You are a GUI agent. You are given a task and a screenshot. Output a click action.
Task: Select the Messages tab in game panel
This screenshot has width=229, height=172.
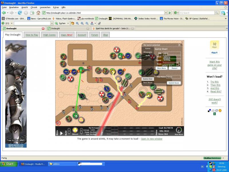pyautogui.click(x=148, y=52)
